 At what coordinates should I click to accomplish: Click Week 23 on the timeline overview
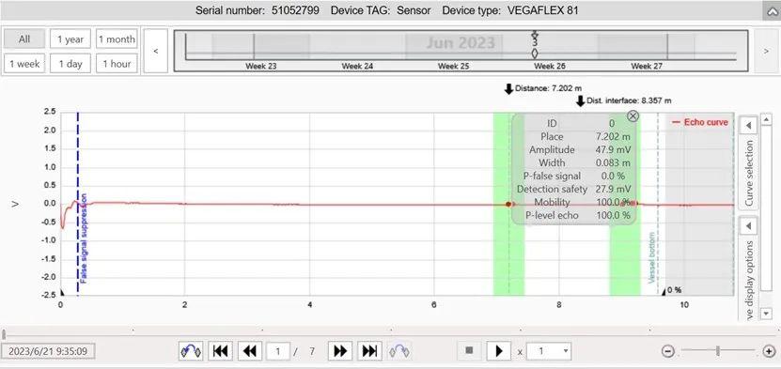261,66
